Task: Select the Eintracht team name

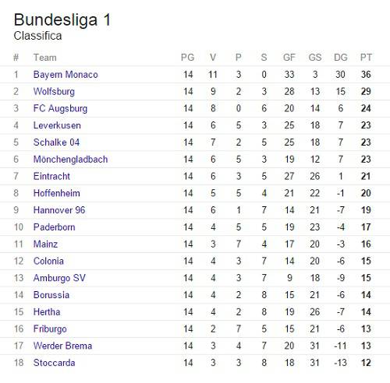Action: (51, 176)
